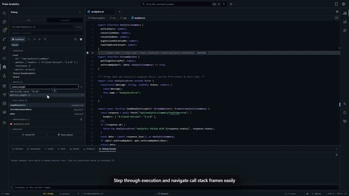349x196 pixels.
Task: Select the Debug icon in activity bar
Action: pos(4,67)
